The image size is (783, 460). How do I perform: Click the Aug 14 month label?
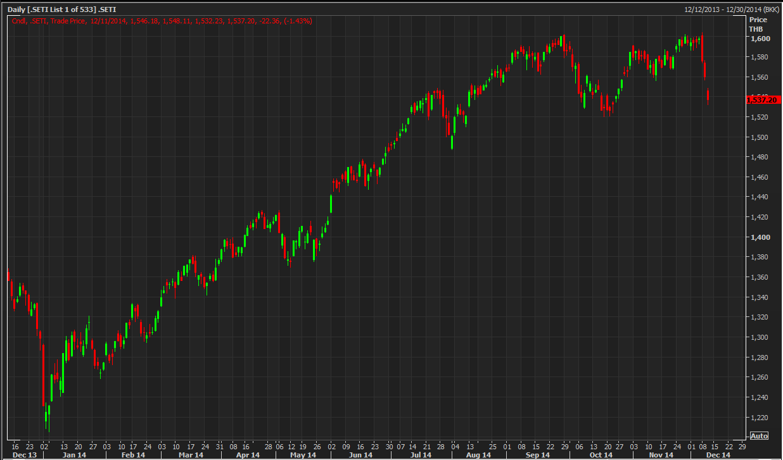pos(478,455)
